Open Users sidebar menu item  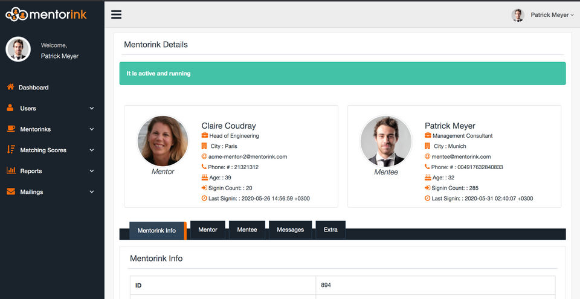28,108
